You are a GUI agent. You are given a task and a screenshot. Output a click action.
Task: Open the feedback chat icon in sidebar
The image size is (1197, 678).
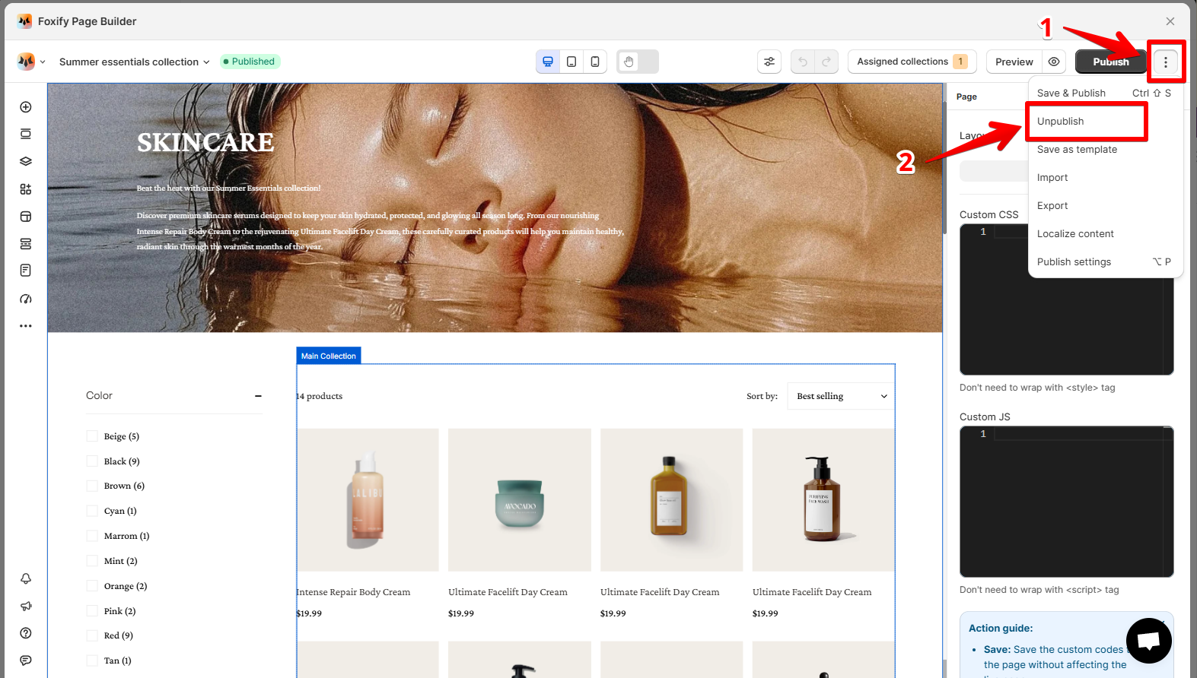point(26,661)
